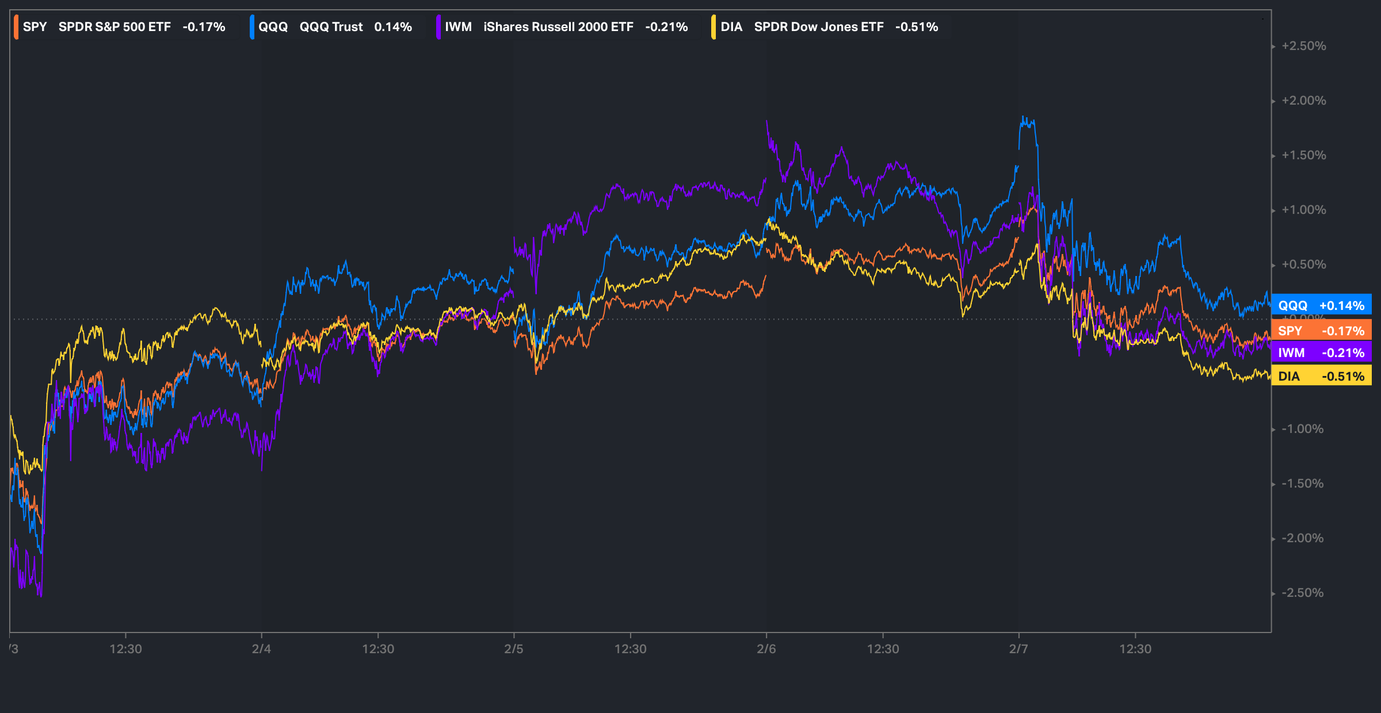Select SPDR Dow Jones ETF legend entry
1381x713 pixels.
tap(818, 27)
